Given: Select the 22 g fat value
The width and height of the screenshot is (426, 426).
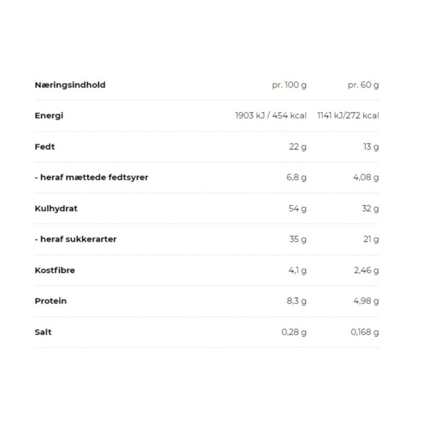Looking at the screenshot, I should click(298, 147).
